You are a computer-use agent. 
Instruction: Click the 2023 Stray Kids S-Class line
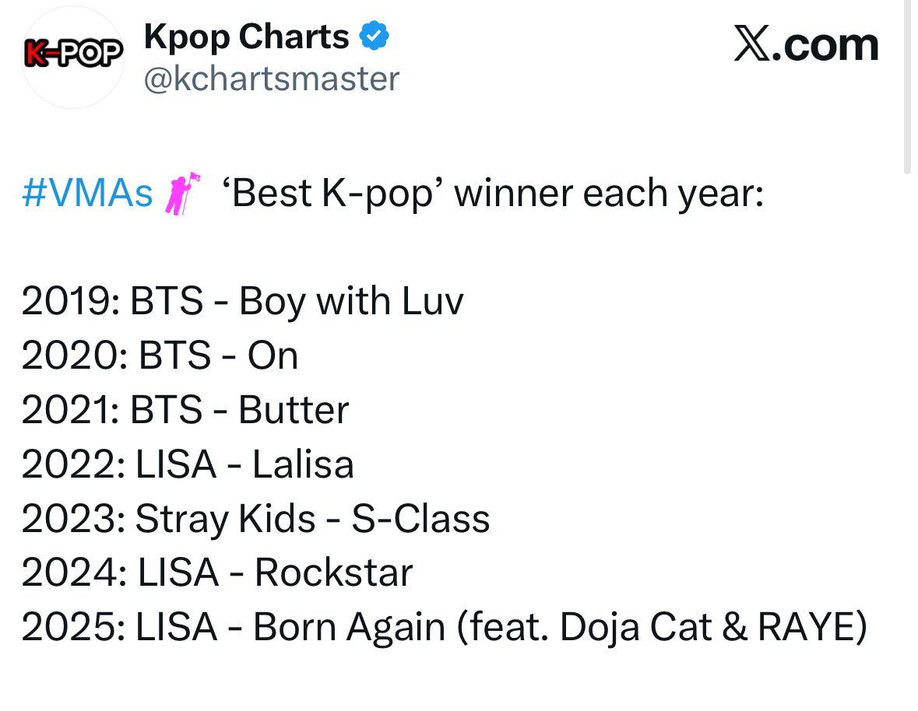point(255,519)
